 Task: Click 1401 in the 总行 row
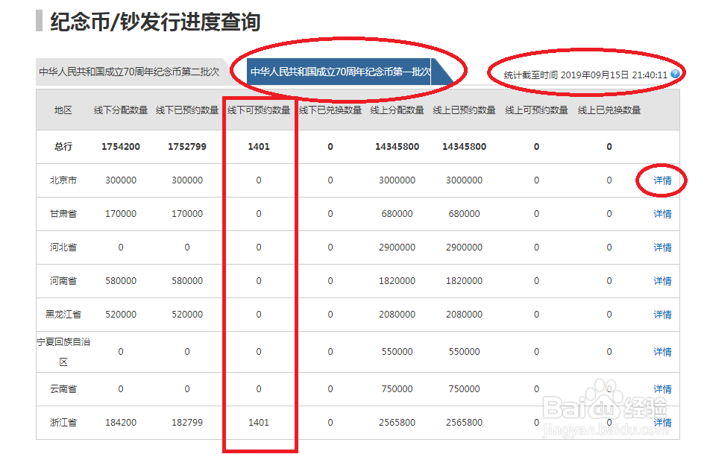[x=259, y=147]
